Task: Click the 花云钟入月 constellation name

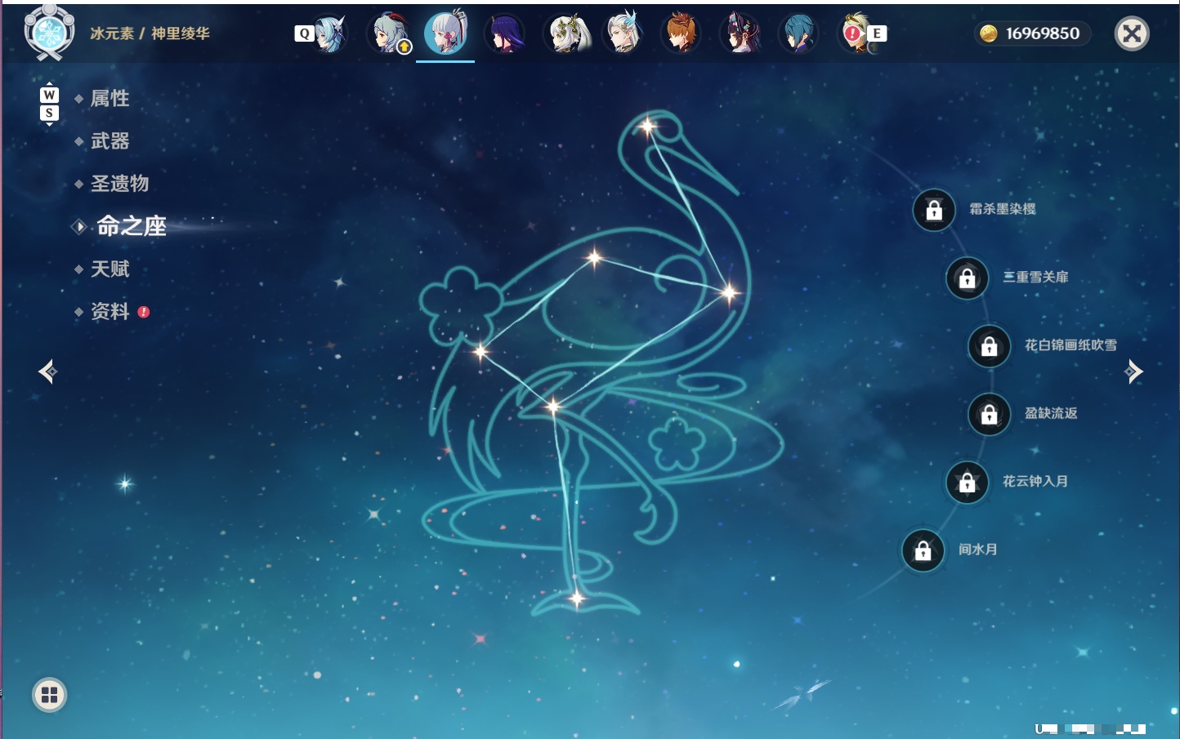Action: tap(1035, 481)
